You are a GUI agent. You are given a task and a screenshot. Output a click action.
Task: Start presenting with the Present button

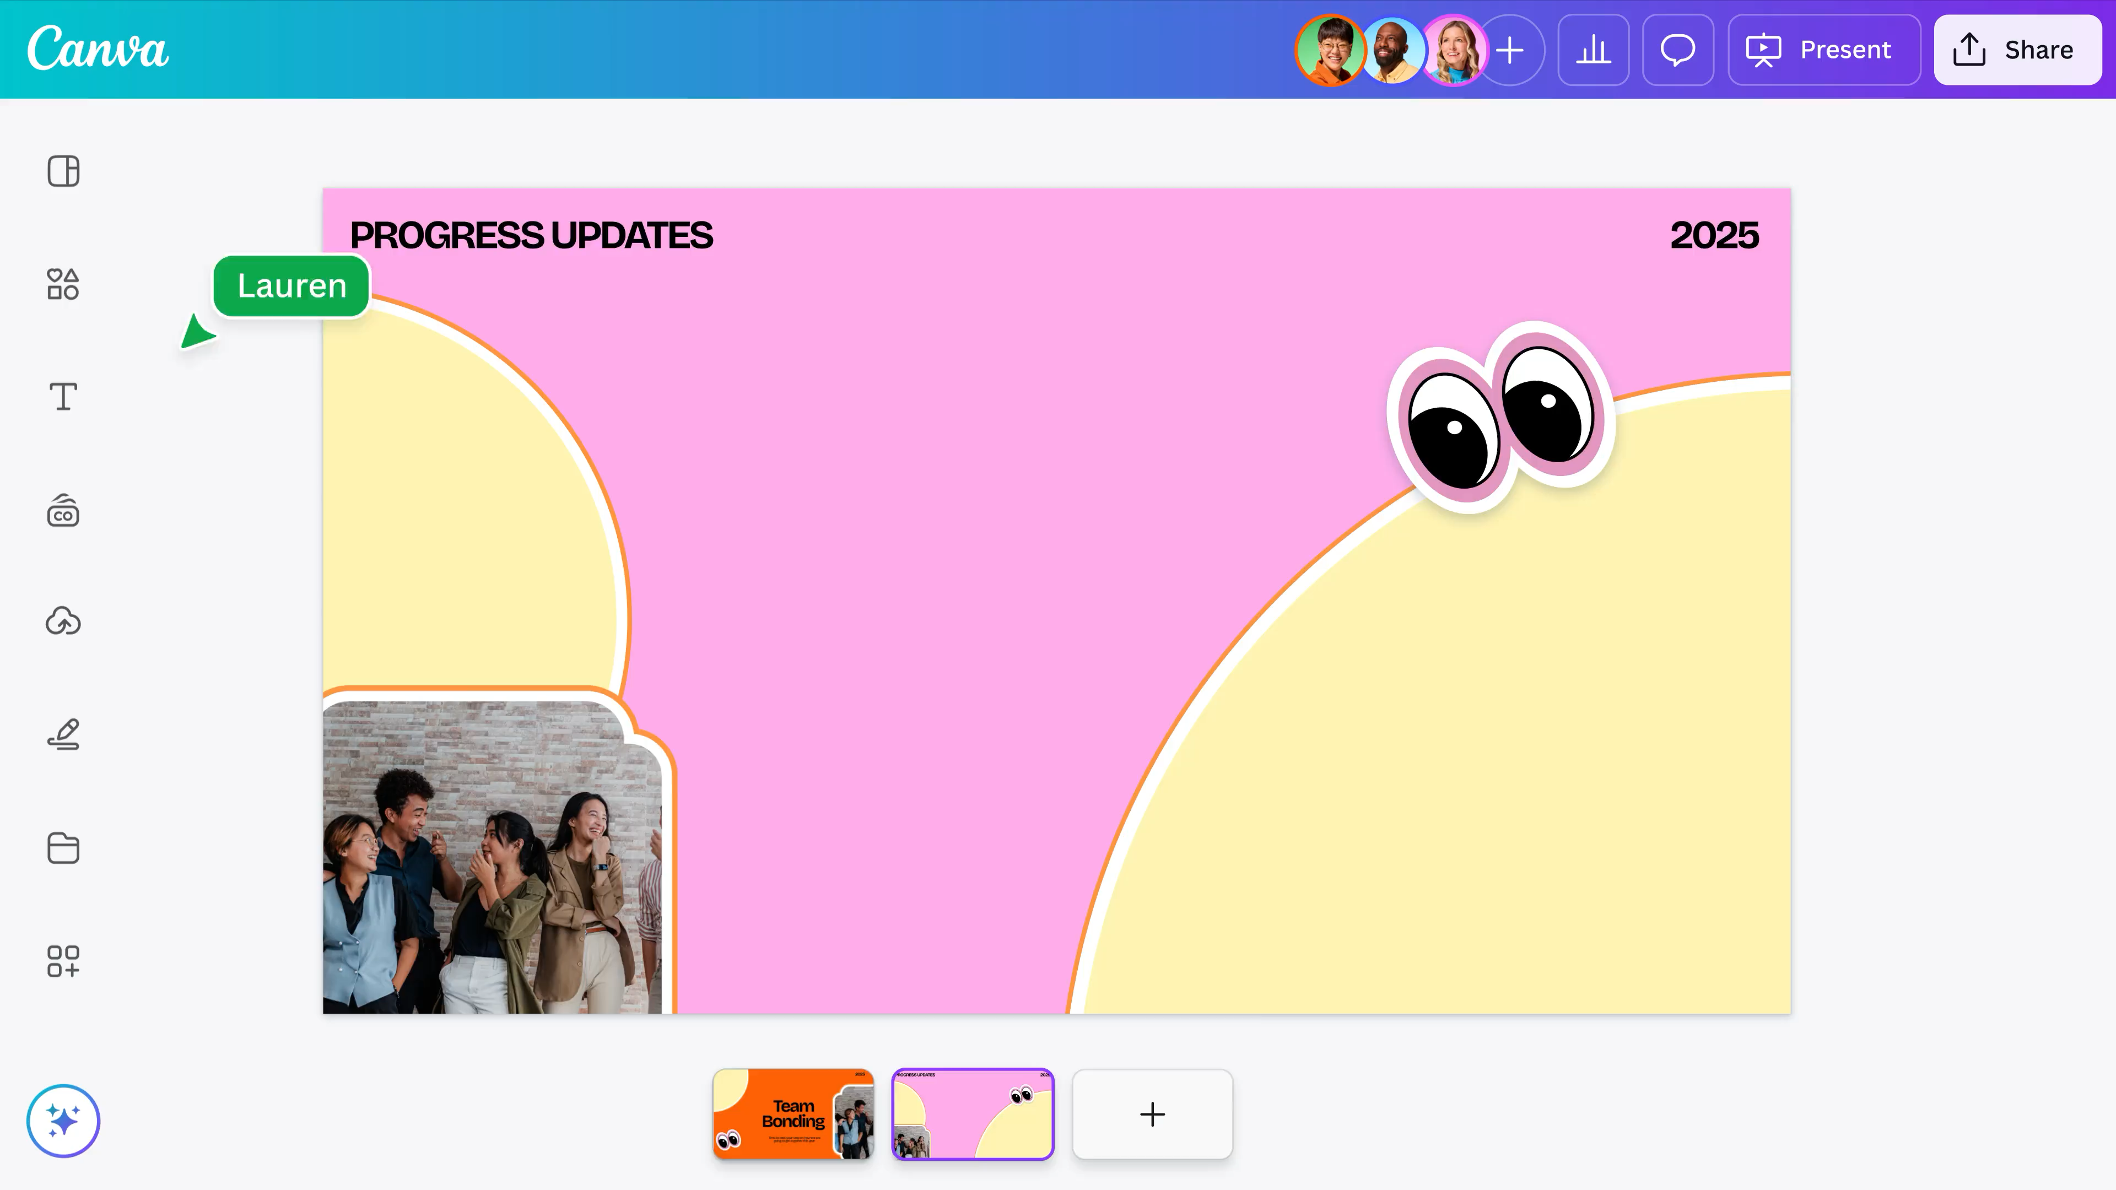tap(1823, 50)
